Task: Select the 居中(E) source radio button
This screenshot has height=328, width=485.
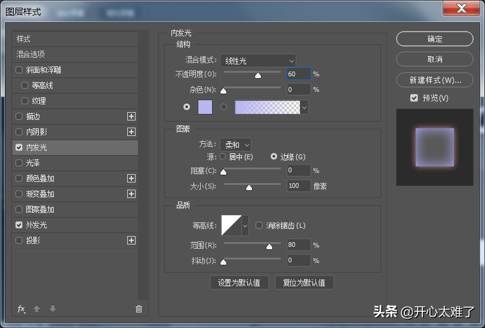Action: (222, 157)
